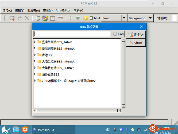Click the Close button in dialog
Image resolution: width=178 pixels, height=134 pixels.
136,43
